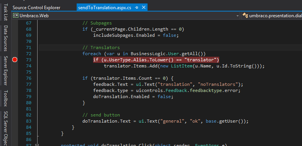Collapse the doTranslation_Click method outline
The height and width of the screenshot is (146, 302).
[37, 145]
